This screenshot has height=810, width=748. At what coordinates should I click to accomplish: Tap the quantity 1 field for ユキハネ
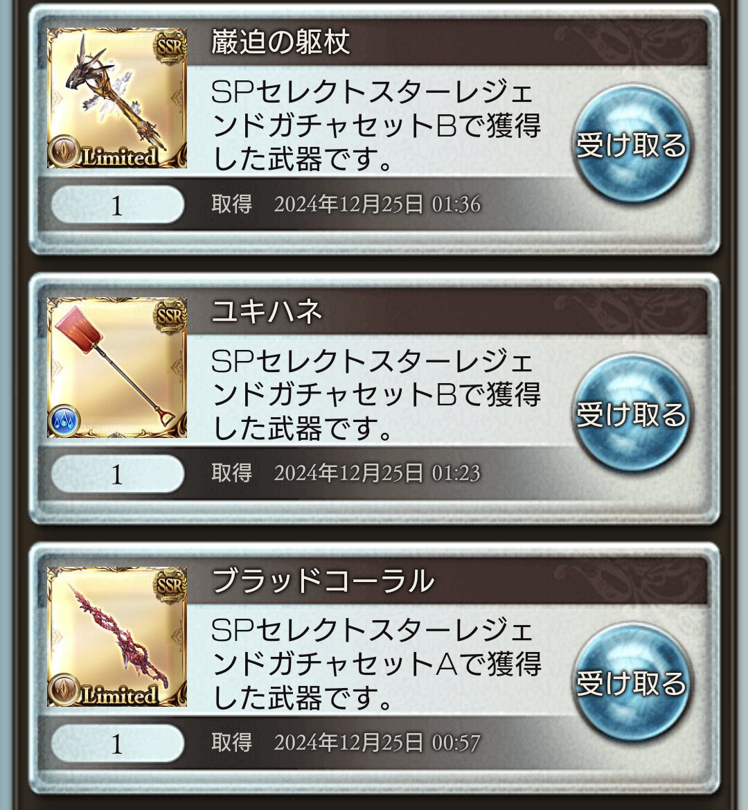(x=118, y=474)
